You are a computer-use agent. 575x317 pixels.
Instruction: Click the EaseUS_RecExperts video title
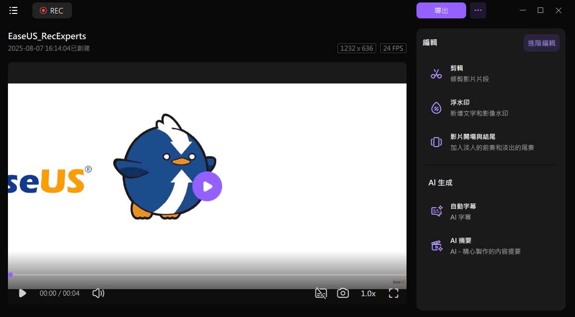(x=47, y=36)
